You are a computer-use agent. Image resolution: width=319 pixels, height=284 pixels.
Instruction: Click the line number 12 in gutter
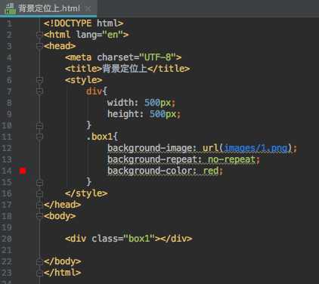tap(7, 148)
